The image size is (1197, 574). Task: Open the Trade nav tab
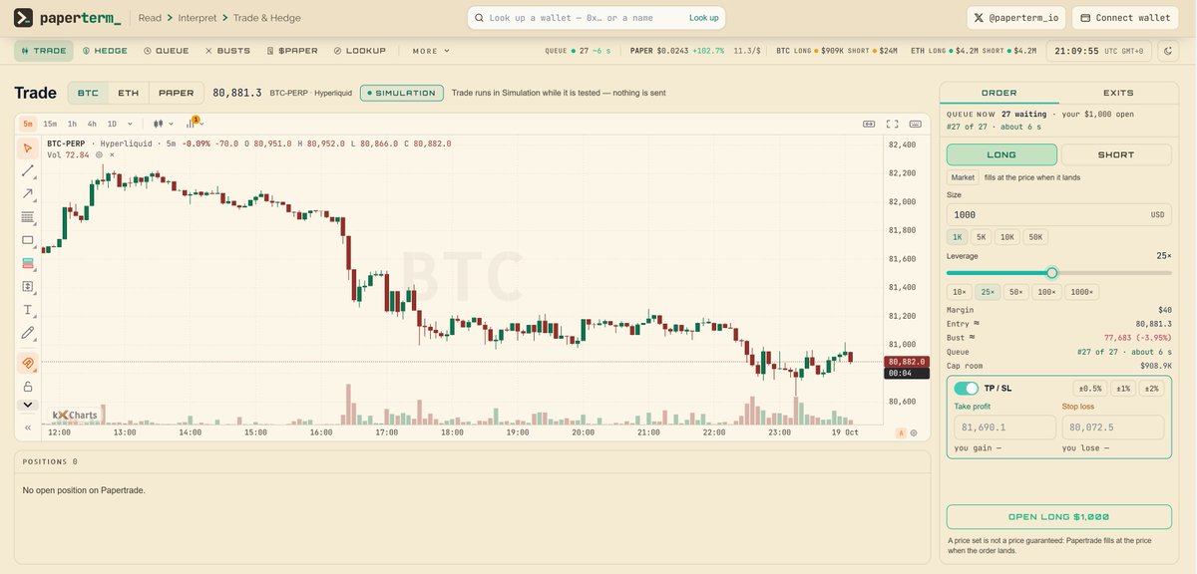(43, 50)
